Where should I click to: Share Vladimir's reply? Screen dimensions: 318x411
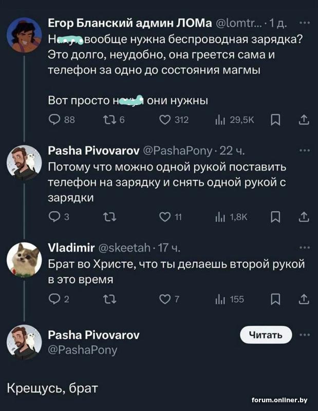coord(304,300)
